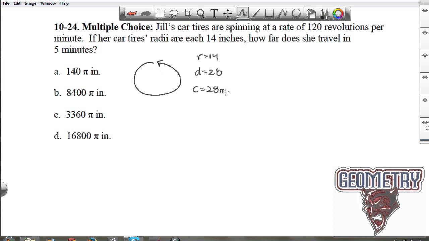Open the Help menu
The image size is (429, 241).
point(64,3)
